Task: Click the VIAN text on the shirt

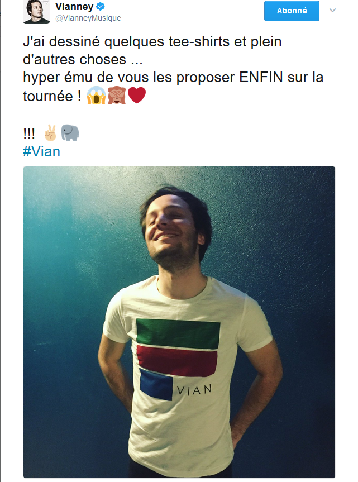Action: (194, 390)
